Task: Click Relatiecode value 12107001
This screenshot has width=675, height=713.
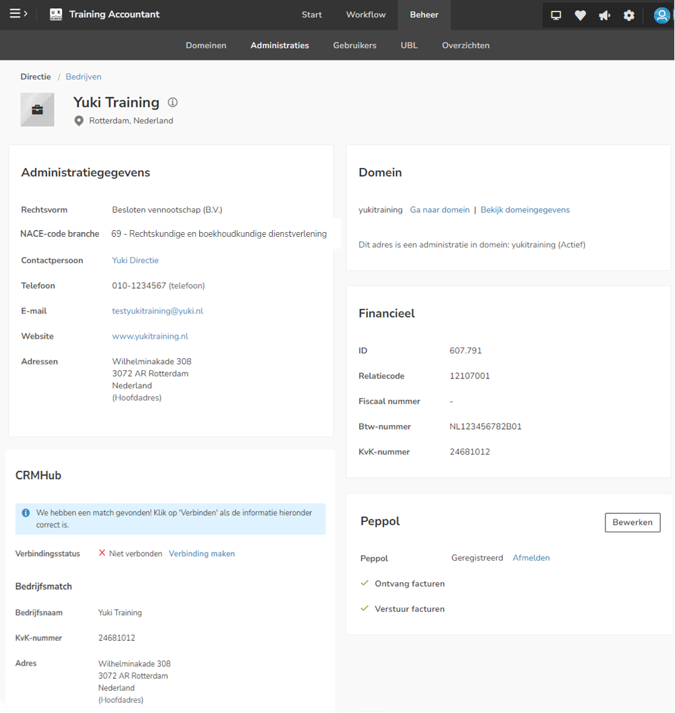Action: 470,376
